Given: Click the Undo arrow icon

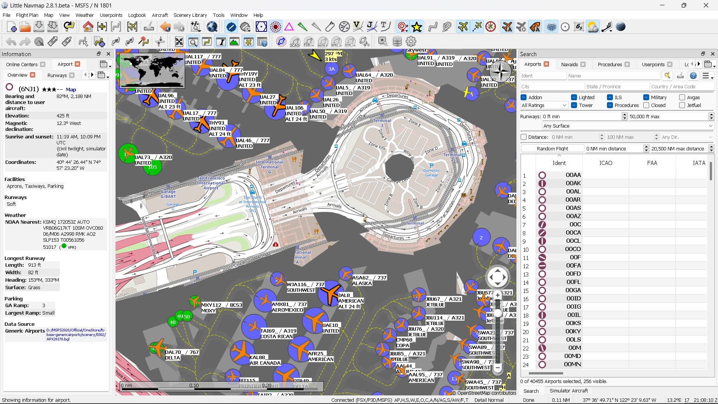Looking at the screenshot, I should click(11, 42).
